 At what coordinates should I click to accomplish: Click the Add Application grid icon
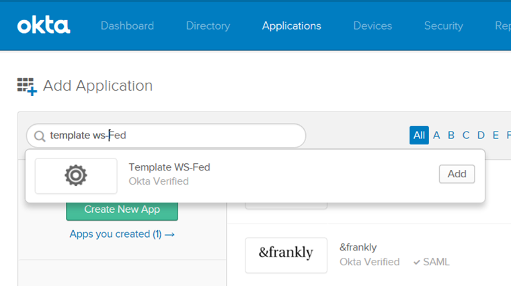27,87
